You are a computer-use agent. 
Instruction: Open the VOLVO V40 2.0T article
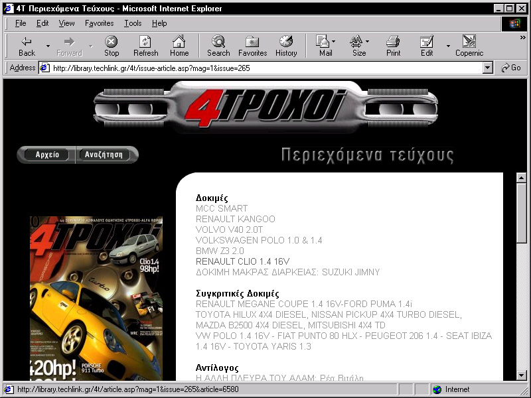229,230
